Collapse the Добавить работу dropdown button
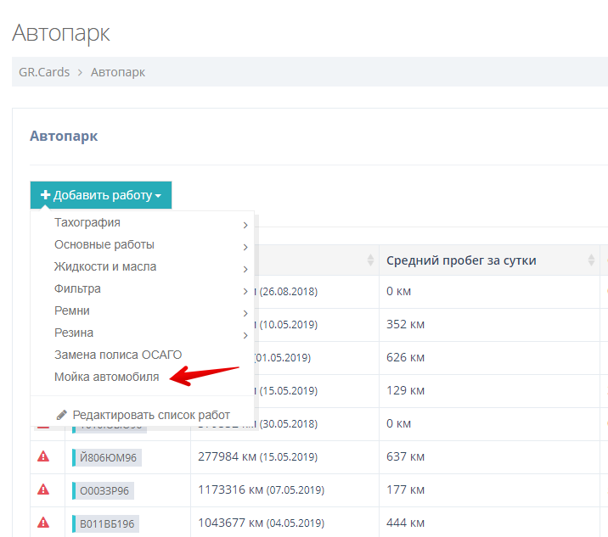Screen dimensions: 608x537 click(101, 195)
